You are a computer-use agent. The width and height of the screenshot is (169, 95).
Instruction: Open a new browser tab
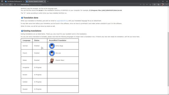click(x=48, y=1)
